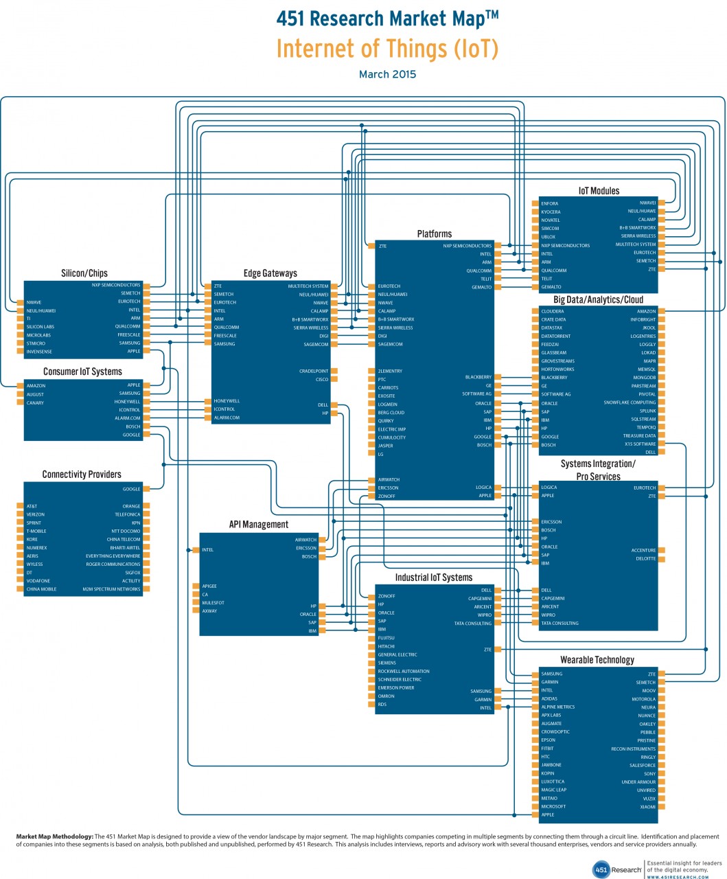Select SILICON LABS in Silicon/Chips
Viewport: 727px width, 879px height.
pos(40,326)
